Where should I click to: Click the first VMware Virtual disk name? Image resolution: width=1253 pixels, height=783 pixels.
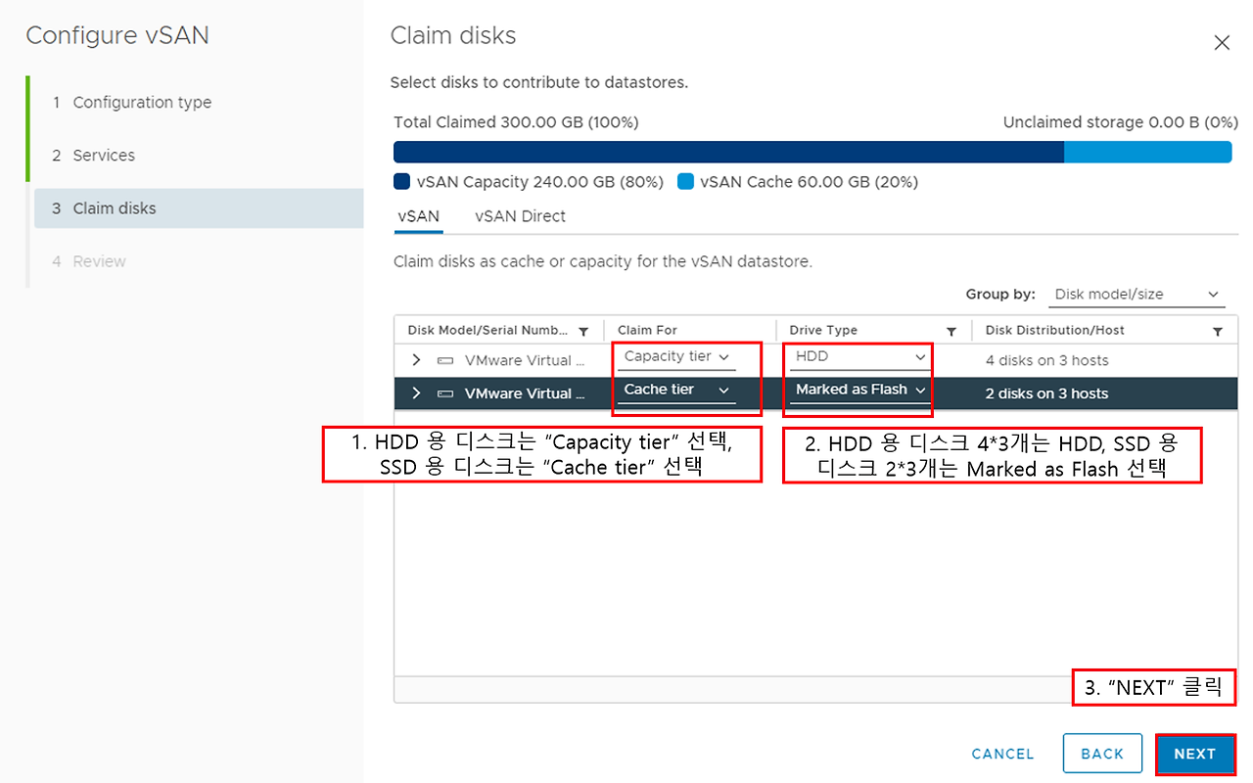(525, 360)
